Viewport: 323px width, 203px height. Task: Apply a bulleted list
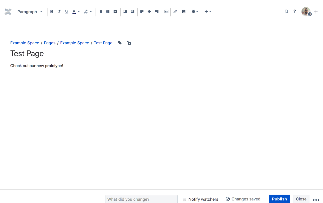100,12
